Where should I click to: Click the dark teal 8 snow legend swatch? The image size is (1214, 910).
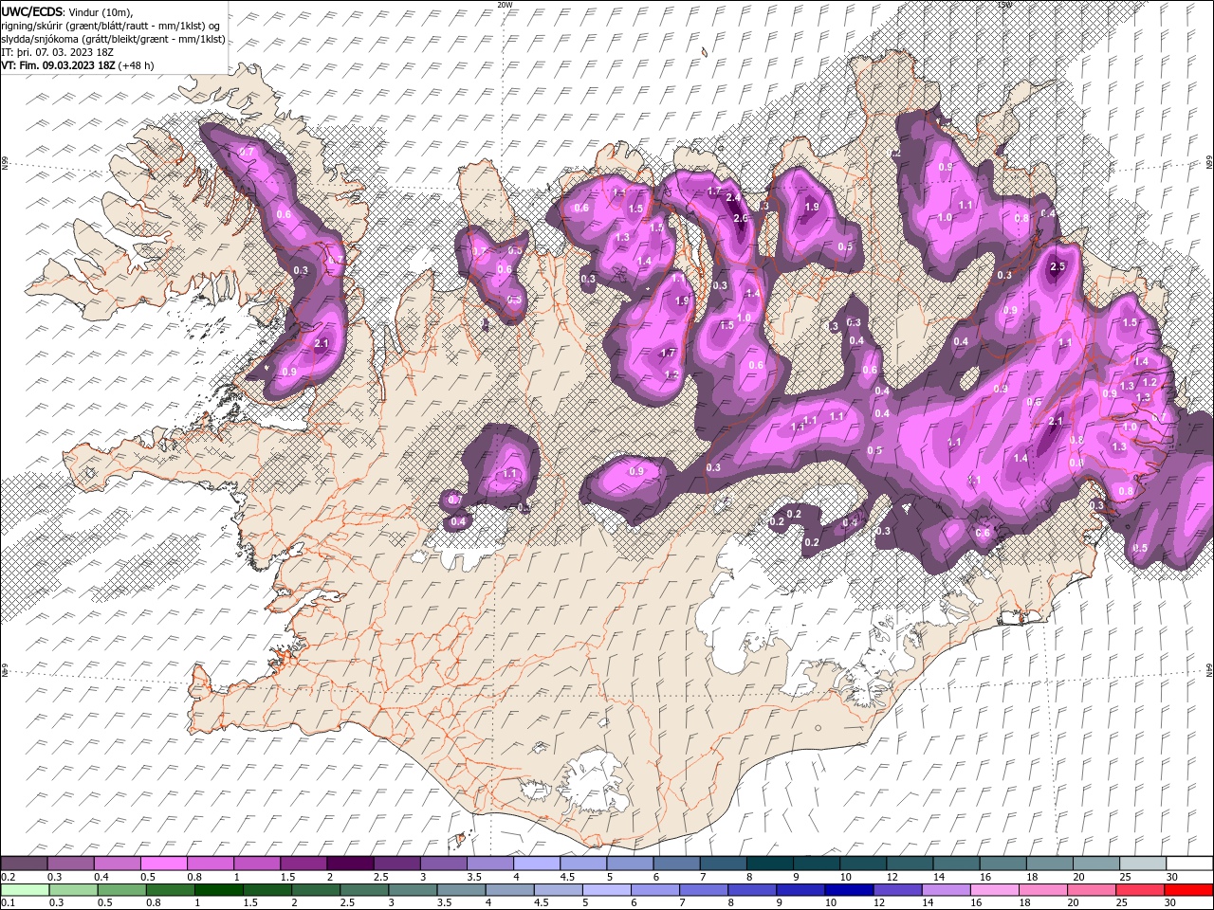pos(770,864)
